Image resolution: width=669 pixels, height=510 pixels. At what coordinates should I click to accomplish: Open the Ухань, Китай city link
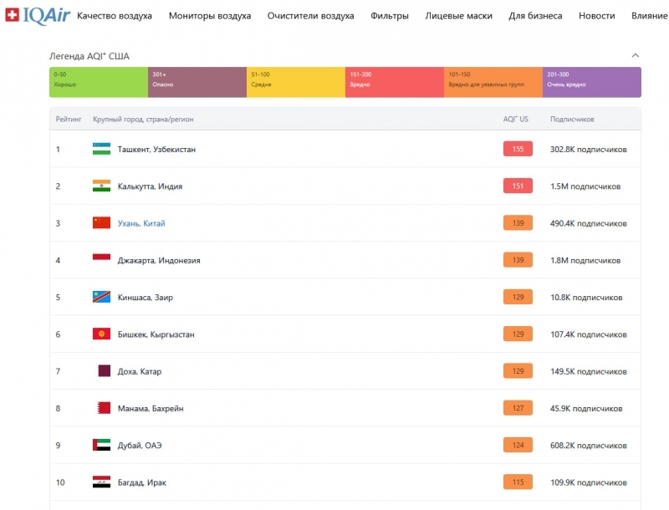click(x=141, y=223)
